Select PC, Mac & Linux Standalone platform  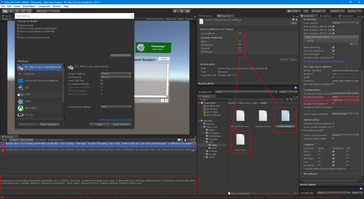pyautogui.click(x=39, y=67)
